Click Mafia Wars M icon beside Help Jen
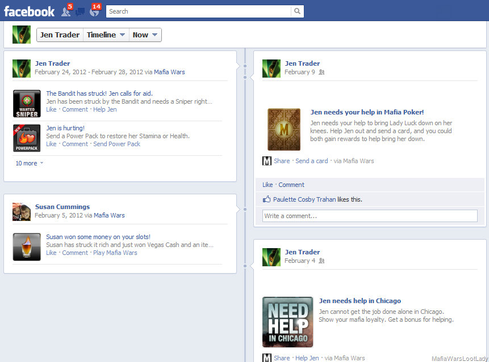 click(267, 357)
